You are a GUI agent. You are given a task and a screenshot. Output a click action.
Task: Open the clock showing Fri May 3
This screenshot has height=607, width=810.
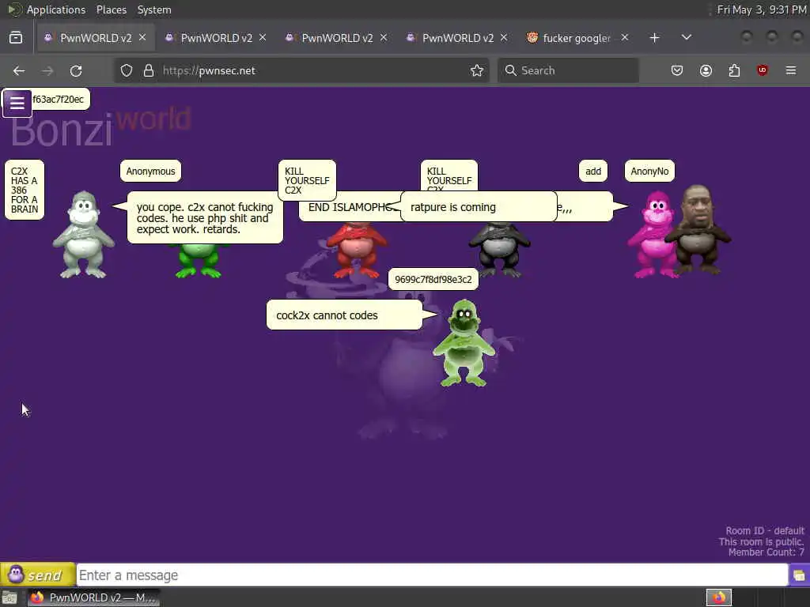762,9
